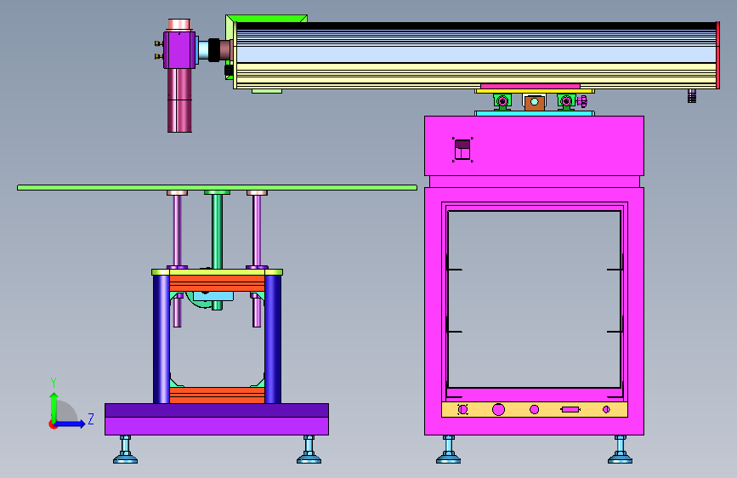
Task: Click the switch on the upper cabinet box
Action: coord(462,150)
